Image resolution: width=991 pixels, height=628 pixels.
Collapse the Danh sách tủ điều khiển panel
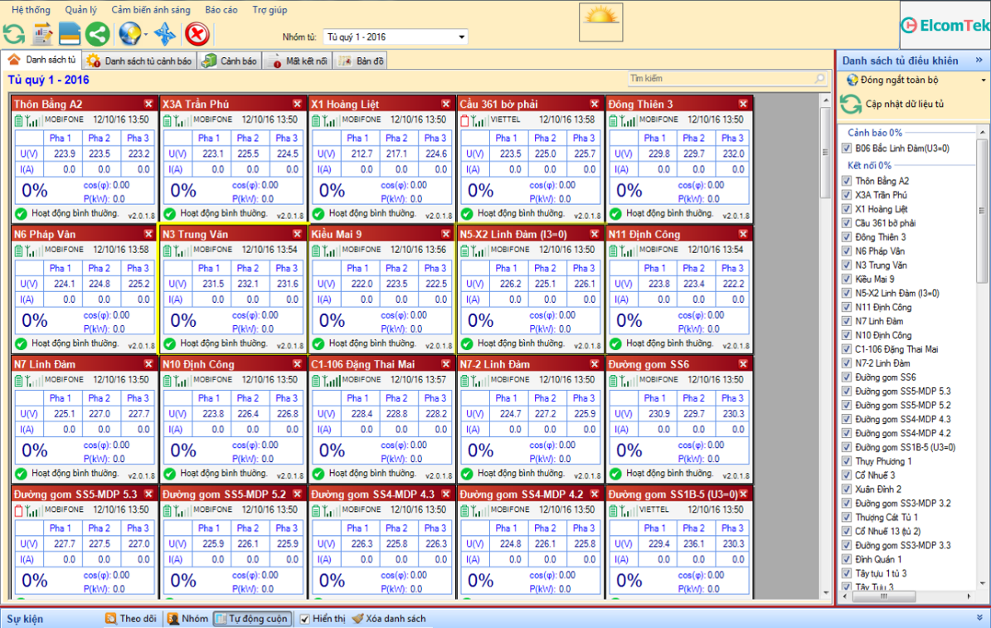979,60
